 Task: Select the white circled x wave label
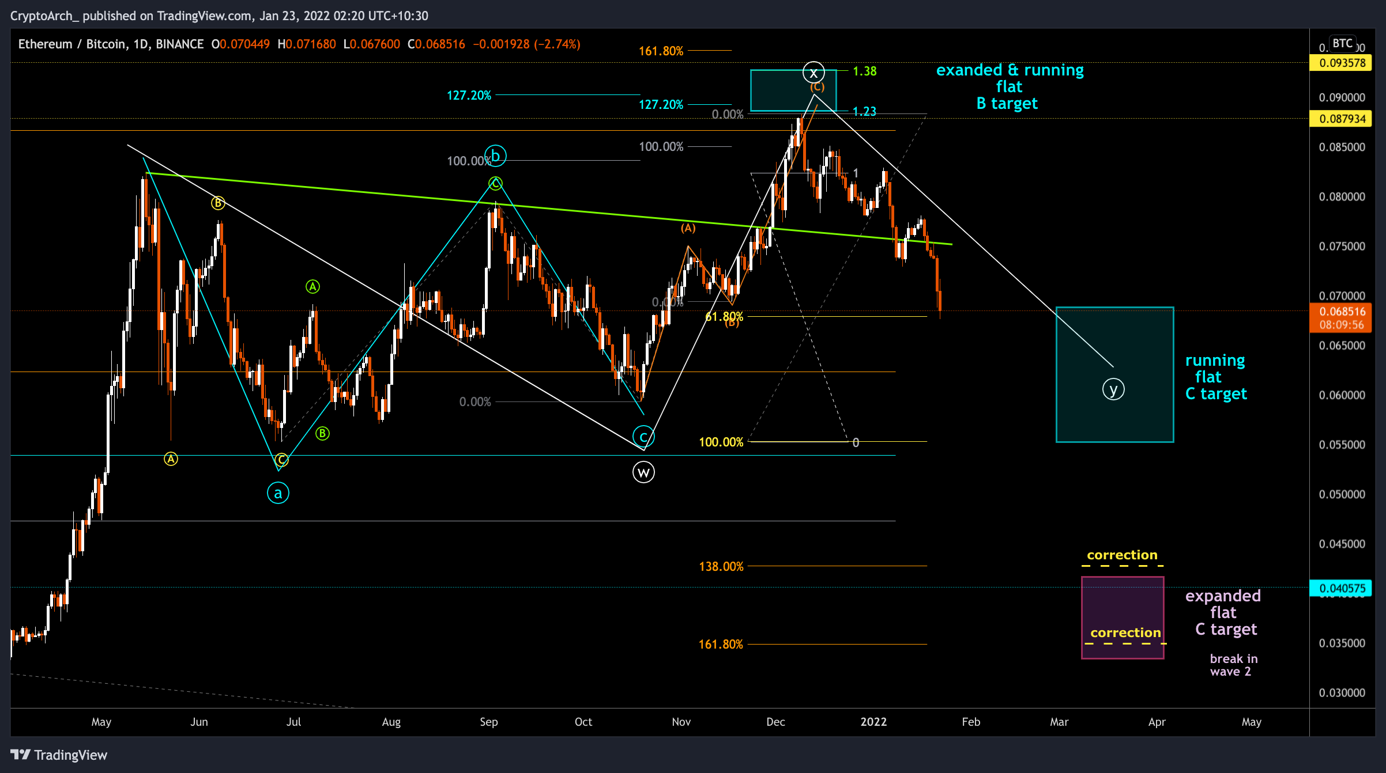click(x=813, y=73)
